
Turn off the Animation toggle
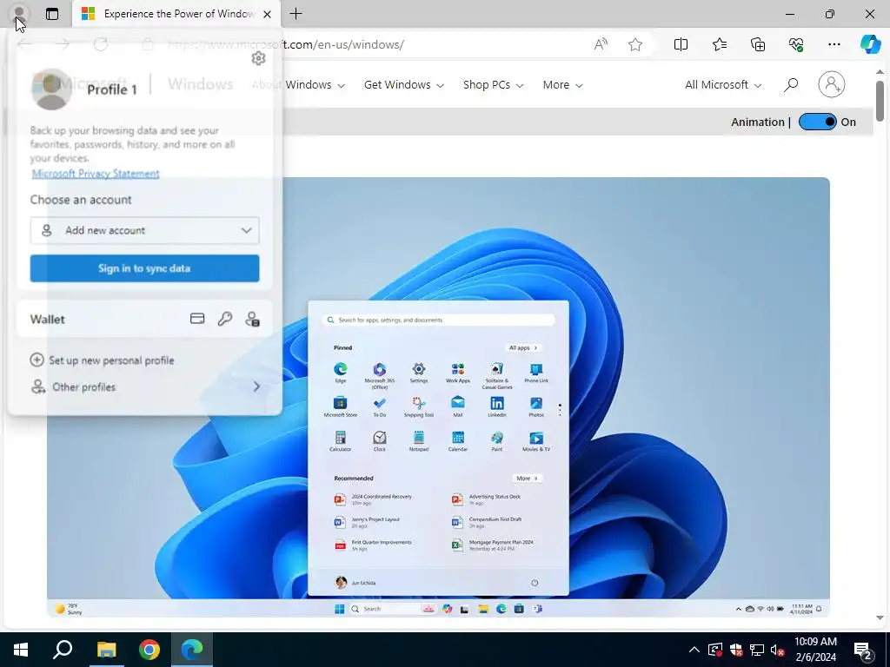817,122
